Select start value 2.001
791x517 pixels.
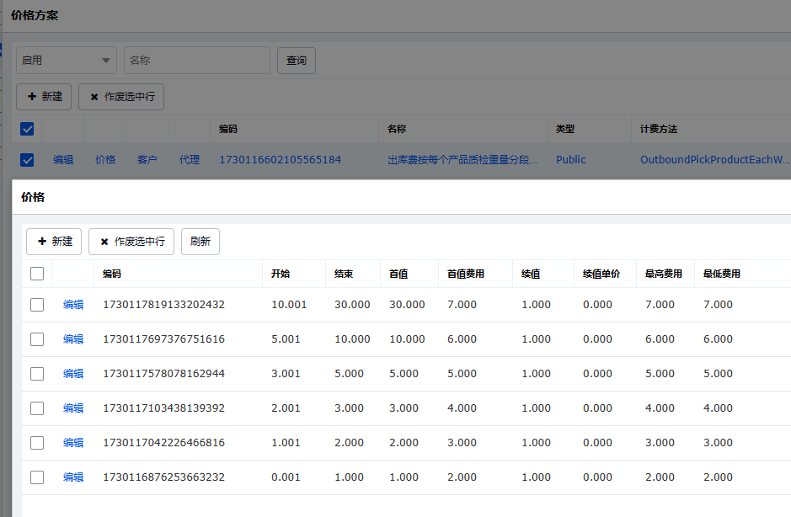(x=286, y=408)
